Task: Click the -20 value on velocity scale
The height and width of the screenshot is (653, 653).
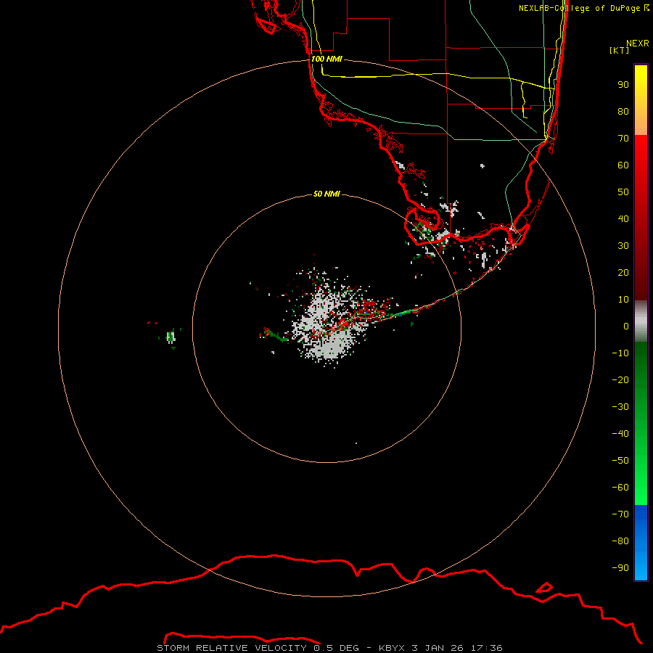Action: click(x=620, y=379)
